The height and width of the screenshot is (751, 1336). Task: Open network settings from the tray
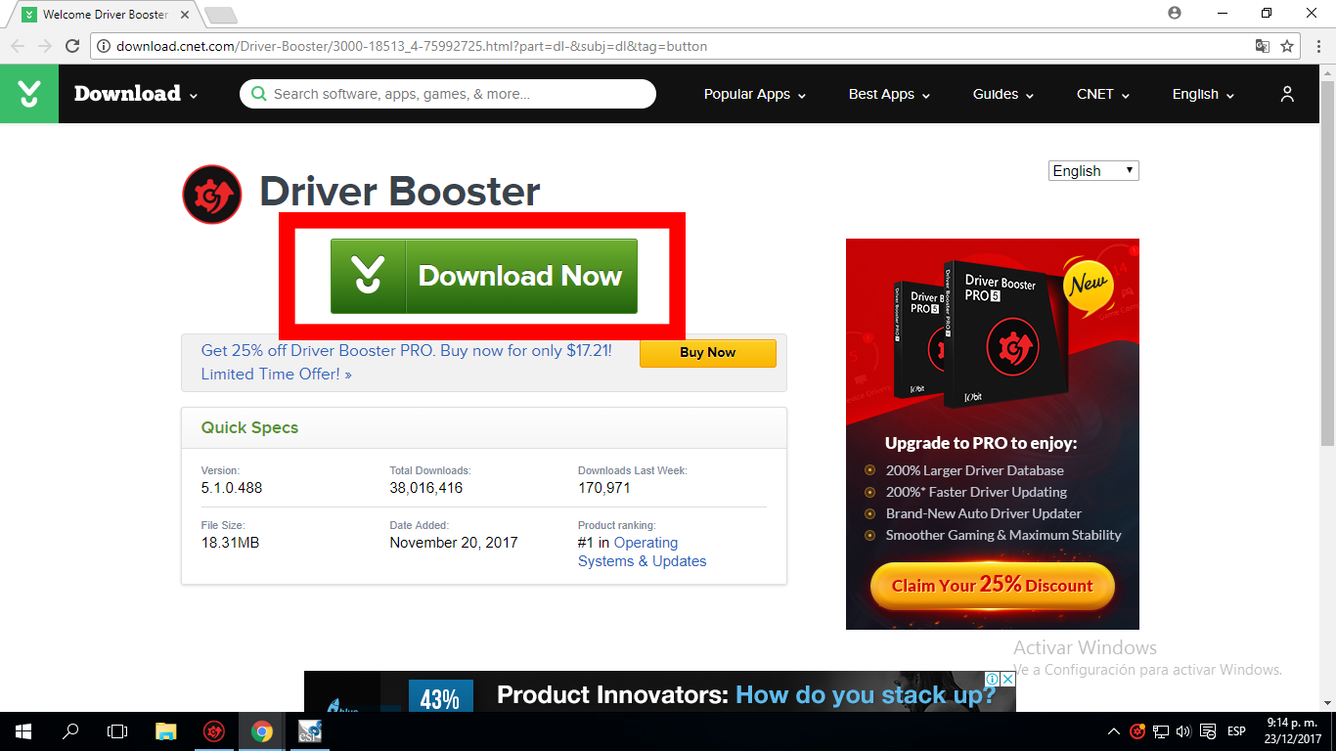click(1162, 731)
